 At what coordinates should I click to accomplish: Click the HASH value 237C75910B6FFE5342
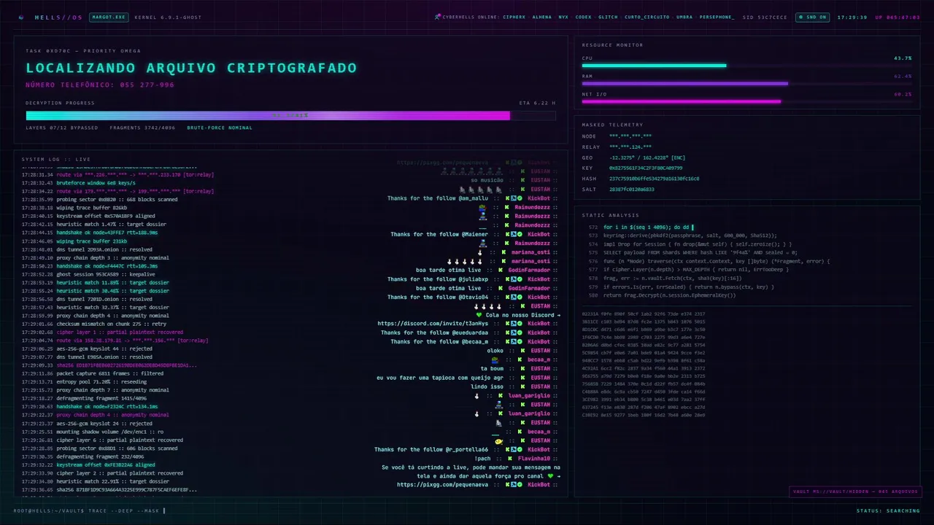(x=655, y=179)
